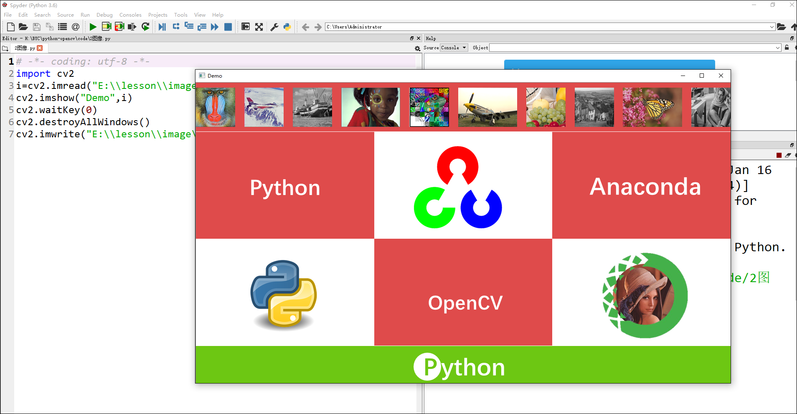Close the 2图像.py editor tab
This screenshot has width=797, height=414.
tap(40, 48)
